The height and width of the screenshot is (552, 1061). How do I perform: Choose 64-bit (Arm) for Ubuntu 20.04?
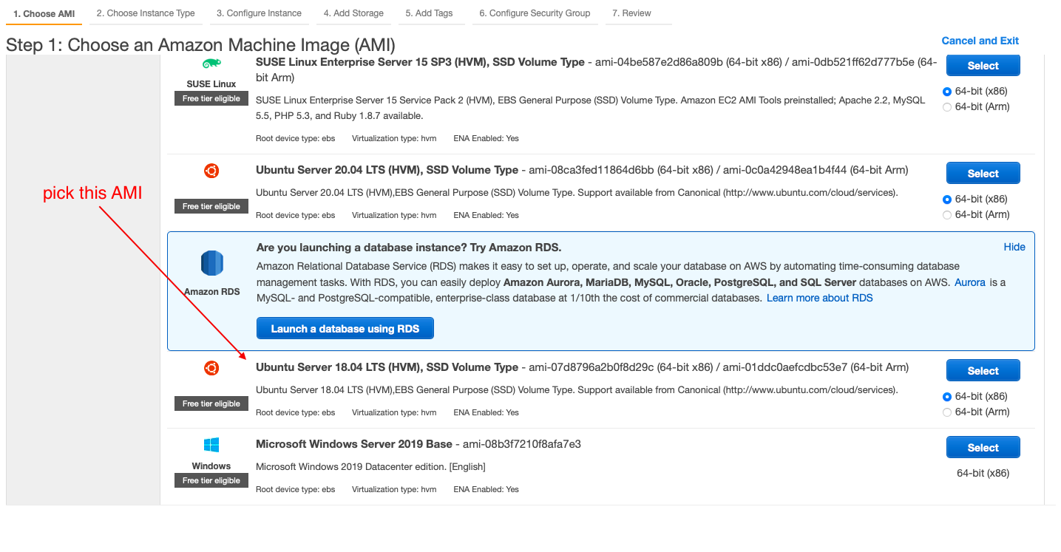pos(948,215)
